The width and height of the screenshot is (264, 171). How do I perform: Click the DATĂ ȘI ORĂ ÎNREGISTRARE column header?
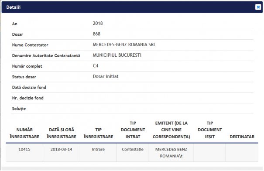62,133
